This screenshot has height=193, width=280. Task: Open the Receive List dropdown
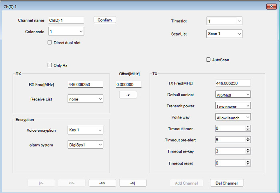pyautogui.click(x=85, y=99)
